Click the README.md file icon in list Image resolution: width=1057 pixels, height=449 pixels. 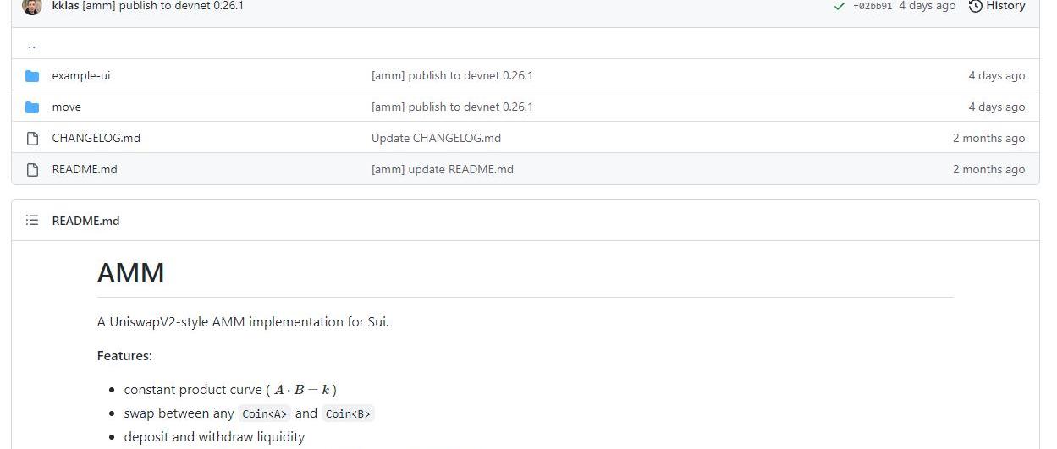tap(32, 170)
